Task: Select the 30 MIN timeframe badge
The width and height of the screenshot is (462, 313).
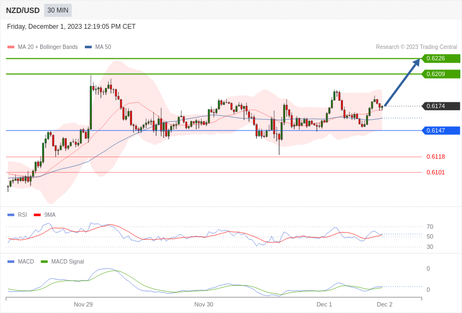Action: tap(58, 10)
